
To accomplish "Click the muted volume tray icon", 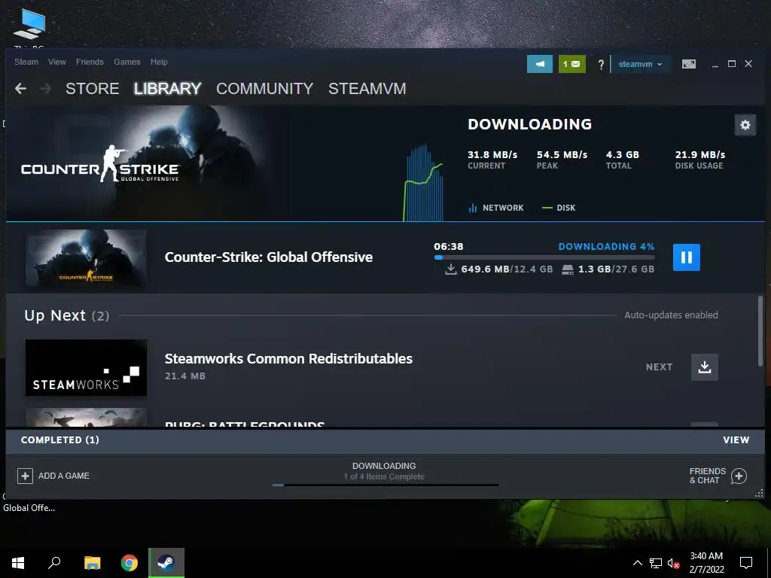I will pos(673,563).
